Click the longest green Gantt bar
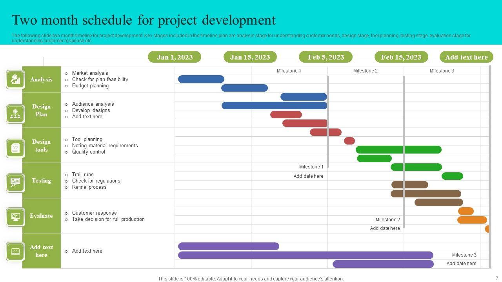Screen dimensions: 502x282 point(398,150)
